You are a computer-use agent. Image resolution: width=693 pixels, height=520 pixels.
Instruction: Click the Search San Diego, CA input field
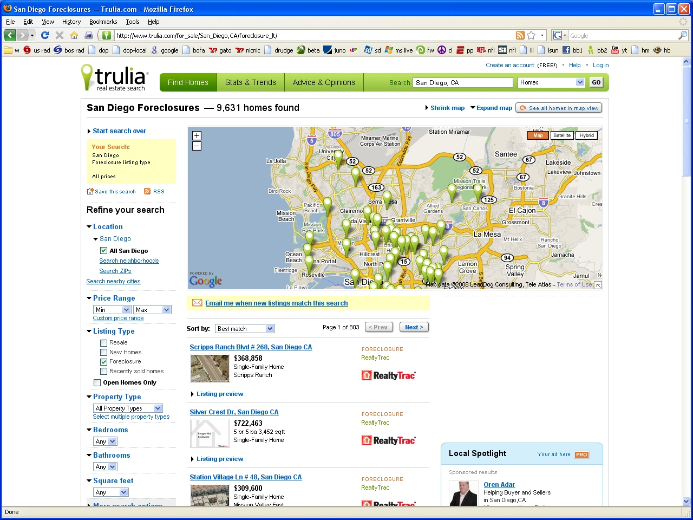[x=463, y=82]
